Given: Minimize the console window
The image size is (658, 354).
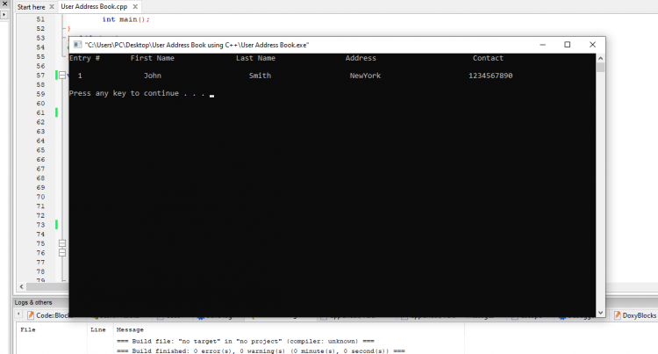Looking at the screenshot, I should pos(542,45).
